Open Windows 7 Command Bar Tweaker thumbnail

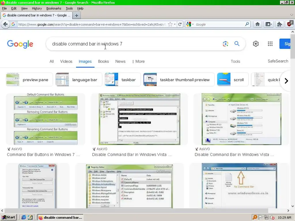[x=38, y=186]
